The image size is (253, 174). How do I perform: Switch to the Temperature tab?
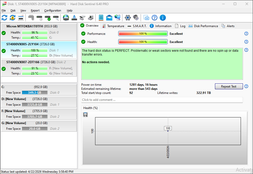(x=113, y=26)
